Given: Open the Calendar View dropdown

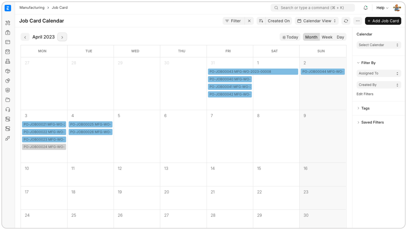Looking at the screenshot, I should pyautogui.click(x=317, y=21).
